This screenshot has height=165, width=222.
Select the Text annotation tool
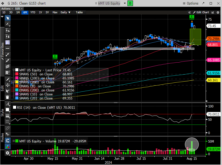(8, 42)
